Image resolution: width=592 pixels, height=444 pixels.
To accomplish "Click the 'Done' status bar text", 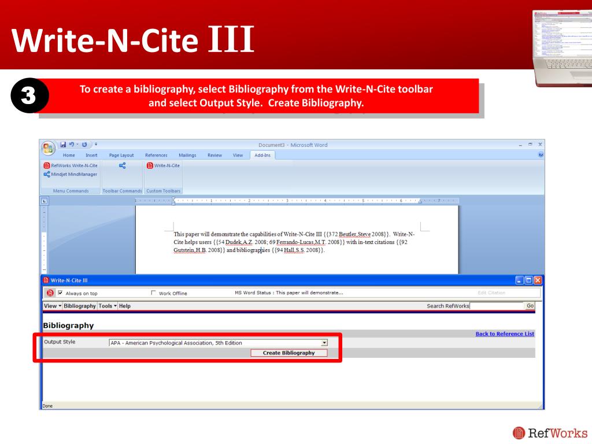I will (47, 406).
